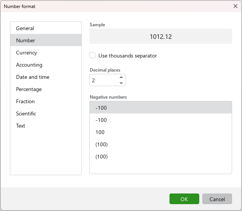
Task: Select the General format category
Action: pyautogui.click(x=46, y=28)
